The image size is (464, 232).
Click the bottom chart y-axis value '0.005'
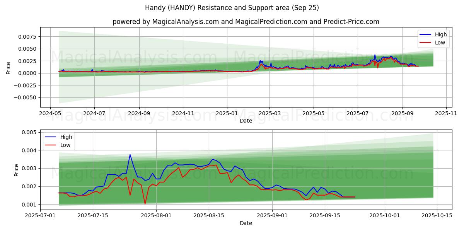click(29, 132)
